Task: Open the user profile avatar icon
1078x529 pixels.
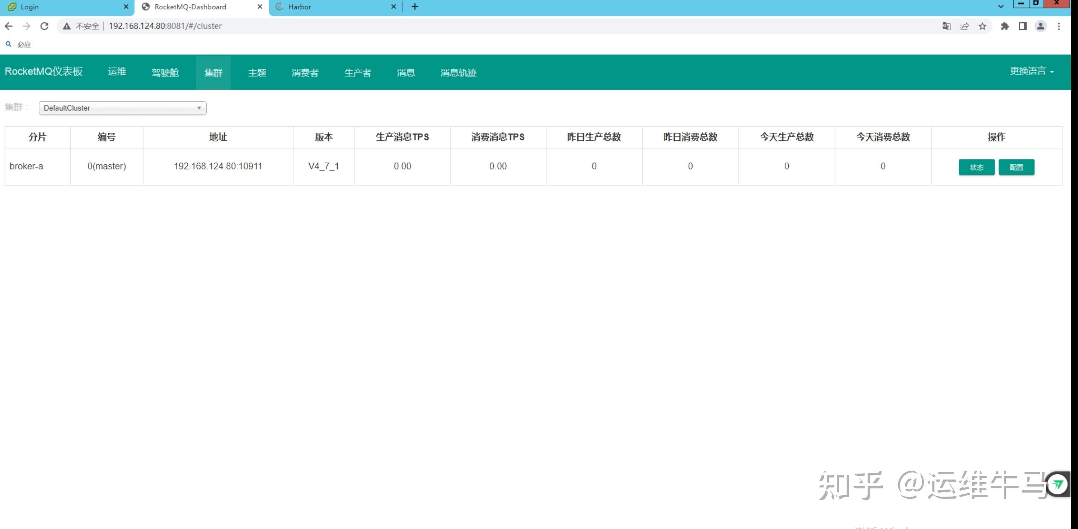Action: pyautogui.click(x=1040, y=26)
